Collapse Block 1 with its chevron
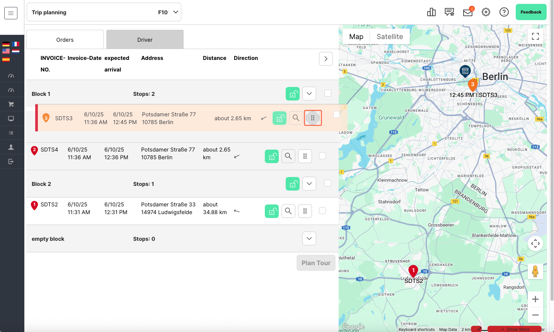The width and height of the screenshot is (554, 332). tap(309, 94)
